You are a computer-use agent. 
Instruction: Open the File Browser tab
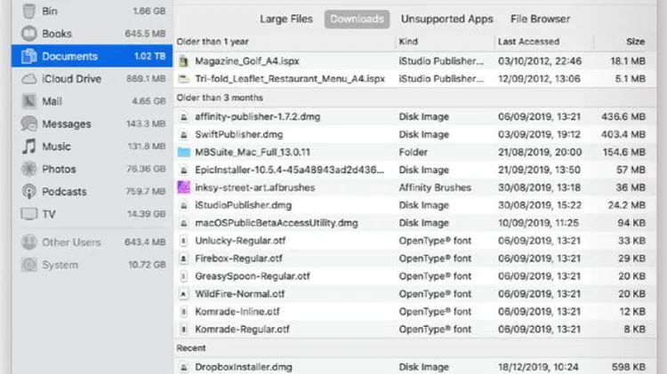(x=540, y=20)
